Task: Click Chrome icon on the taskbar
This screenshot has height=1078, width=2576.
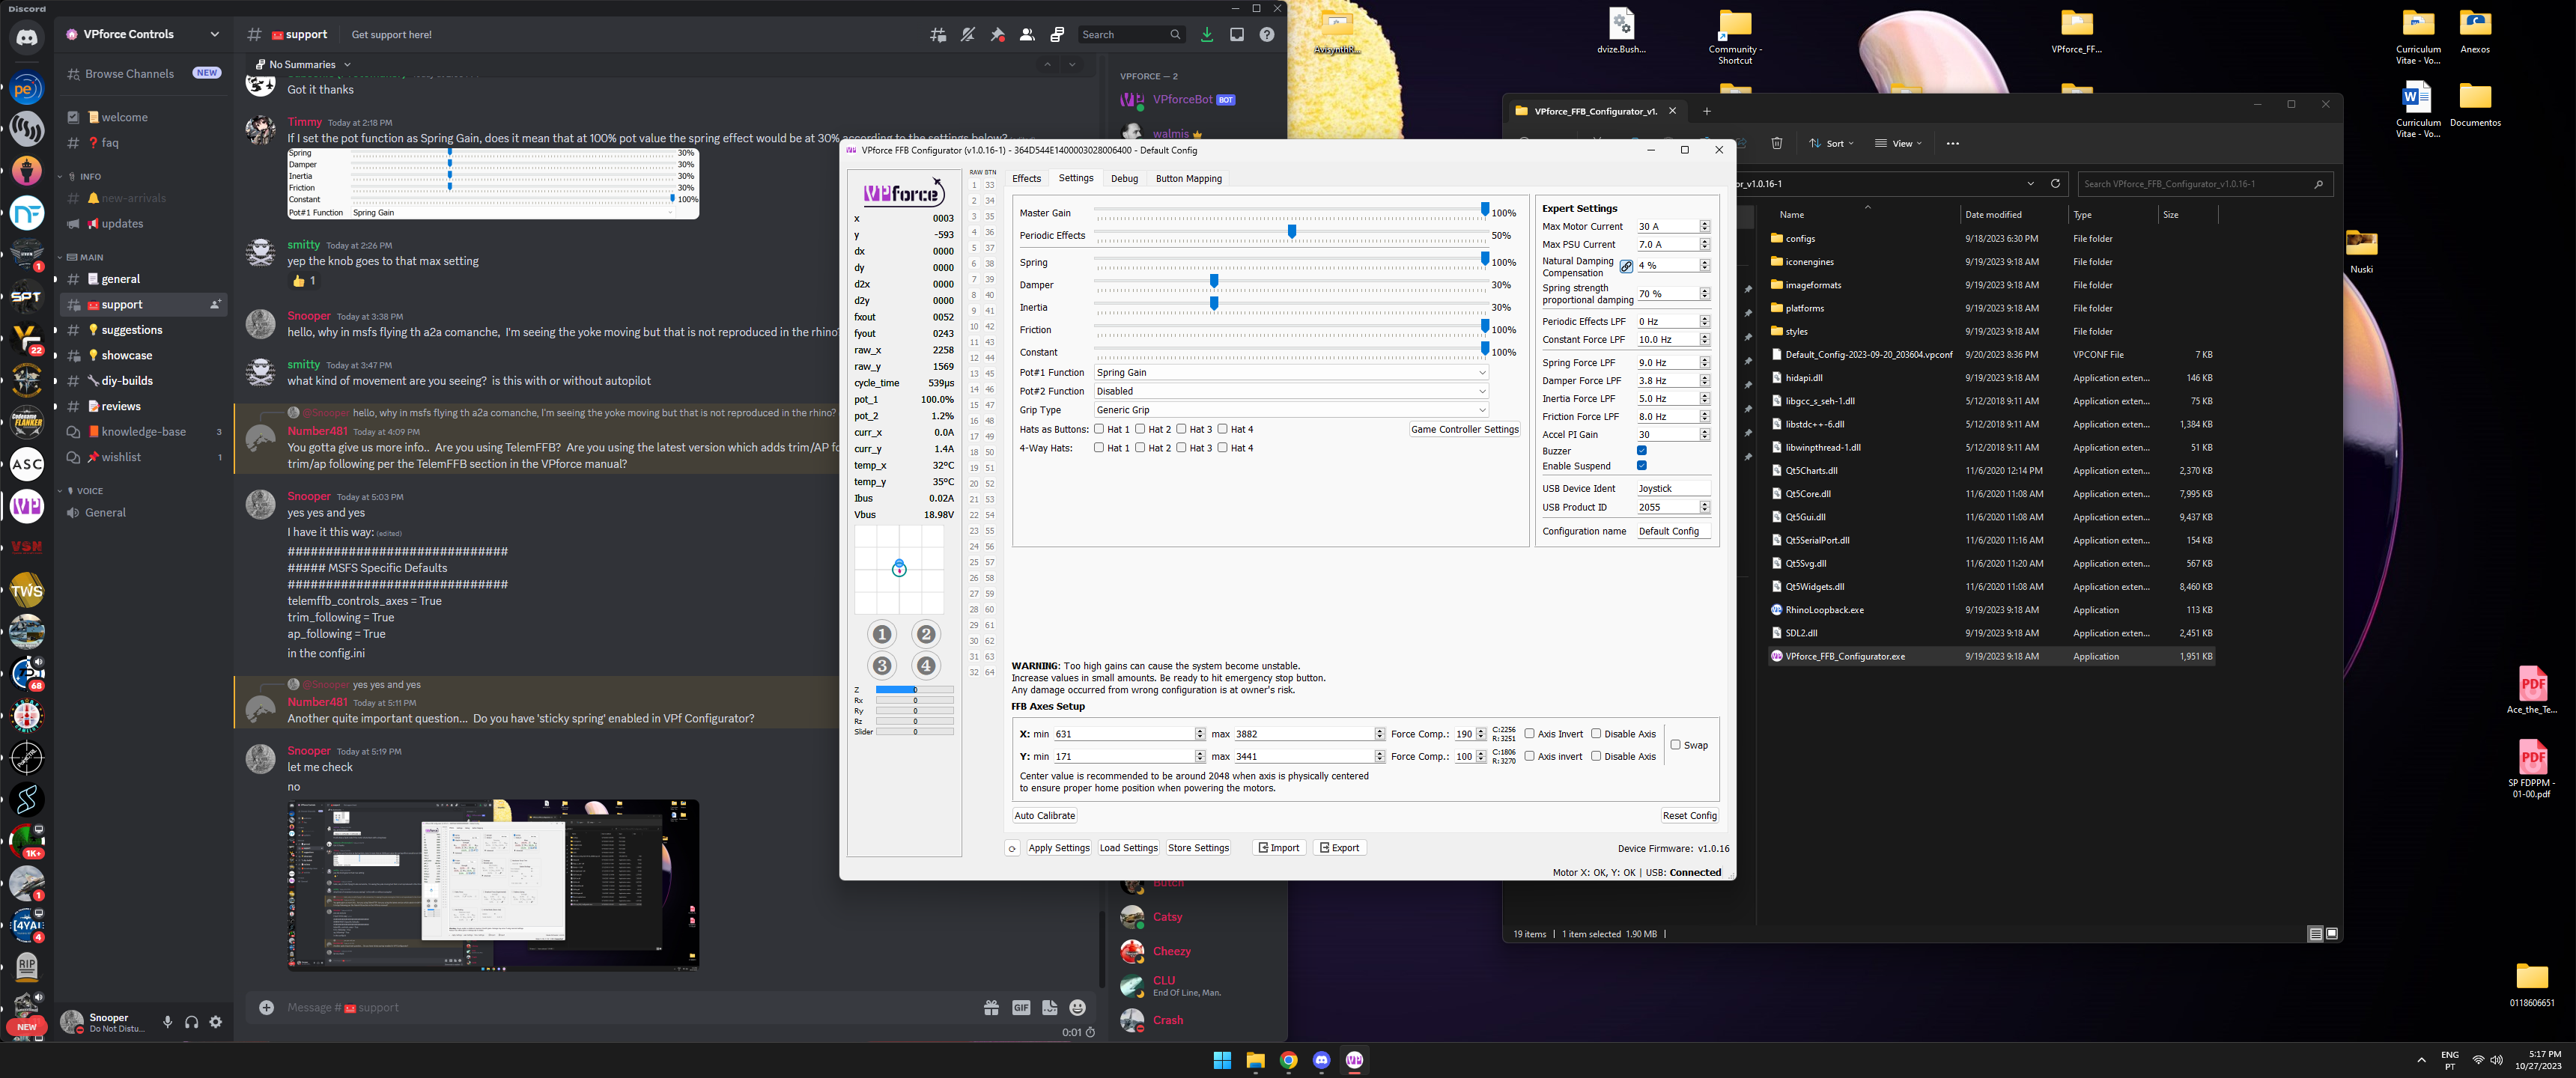Action: click(1288, 1061)
